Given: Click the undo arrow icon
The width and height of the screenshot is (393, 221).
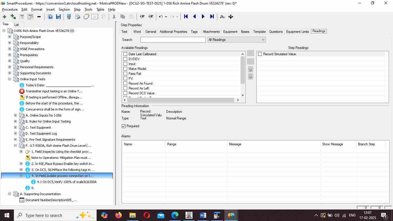Looking at the screenshot, I should pos(161,17).
